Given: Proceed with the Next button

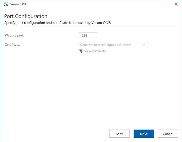Looking at the screenshot, I should 144,134.
